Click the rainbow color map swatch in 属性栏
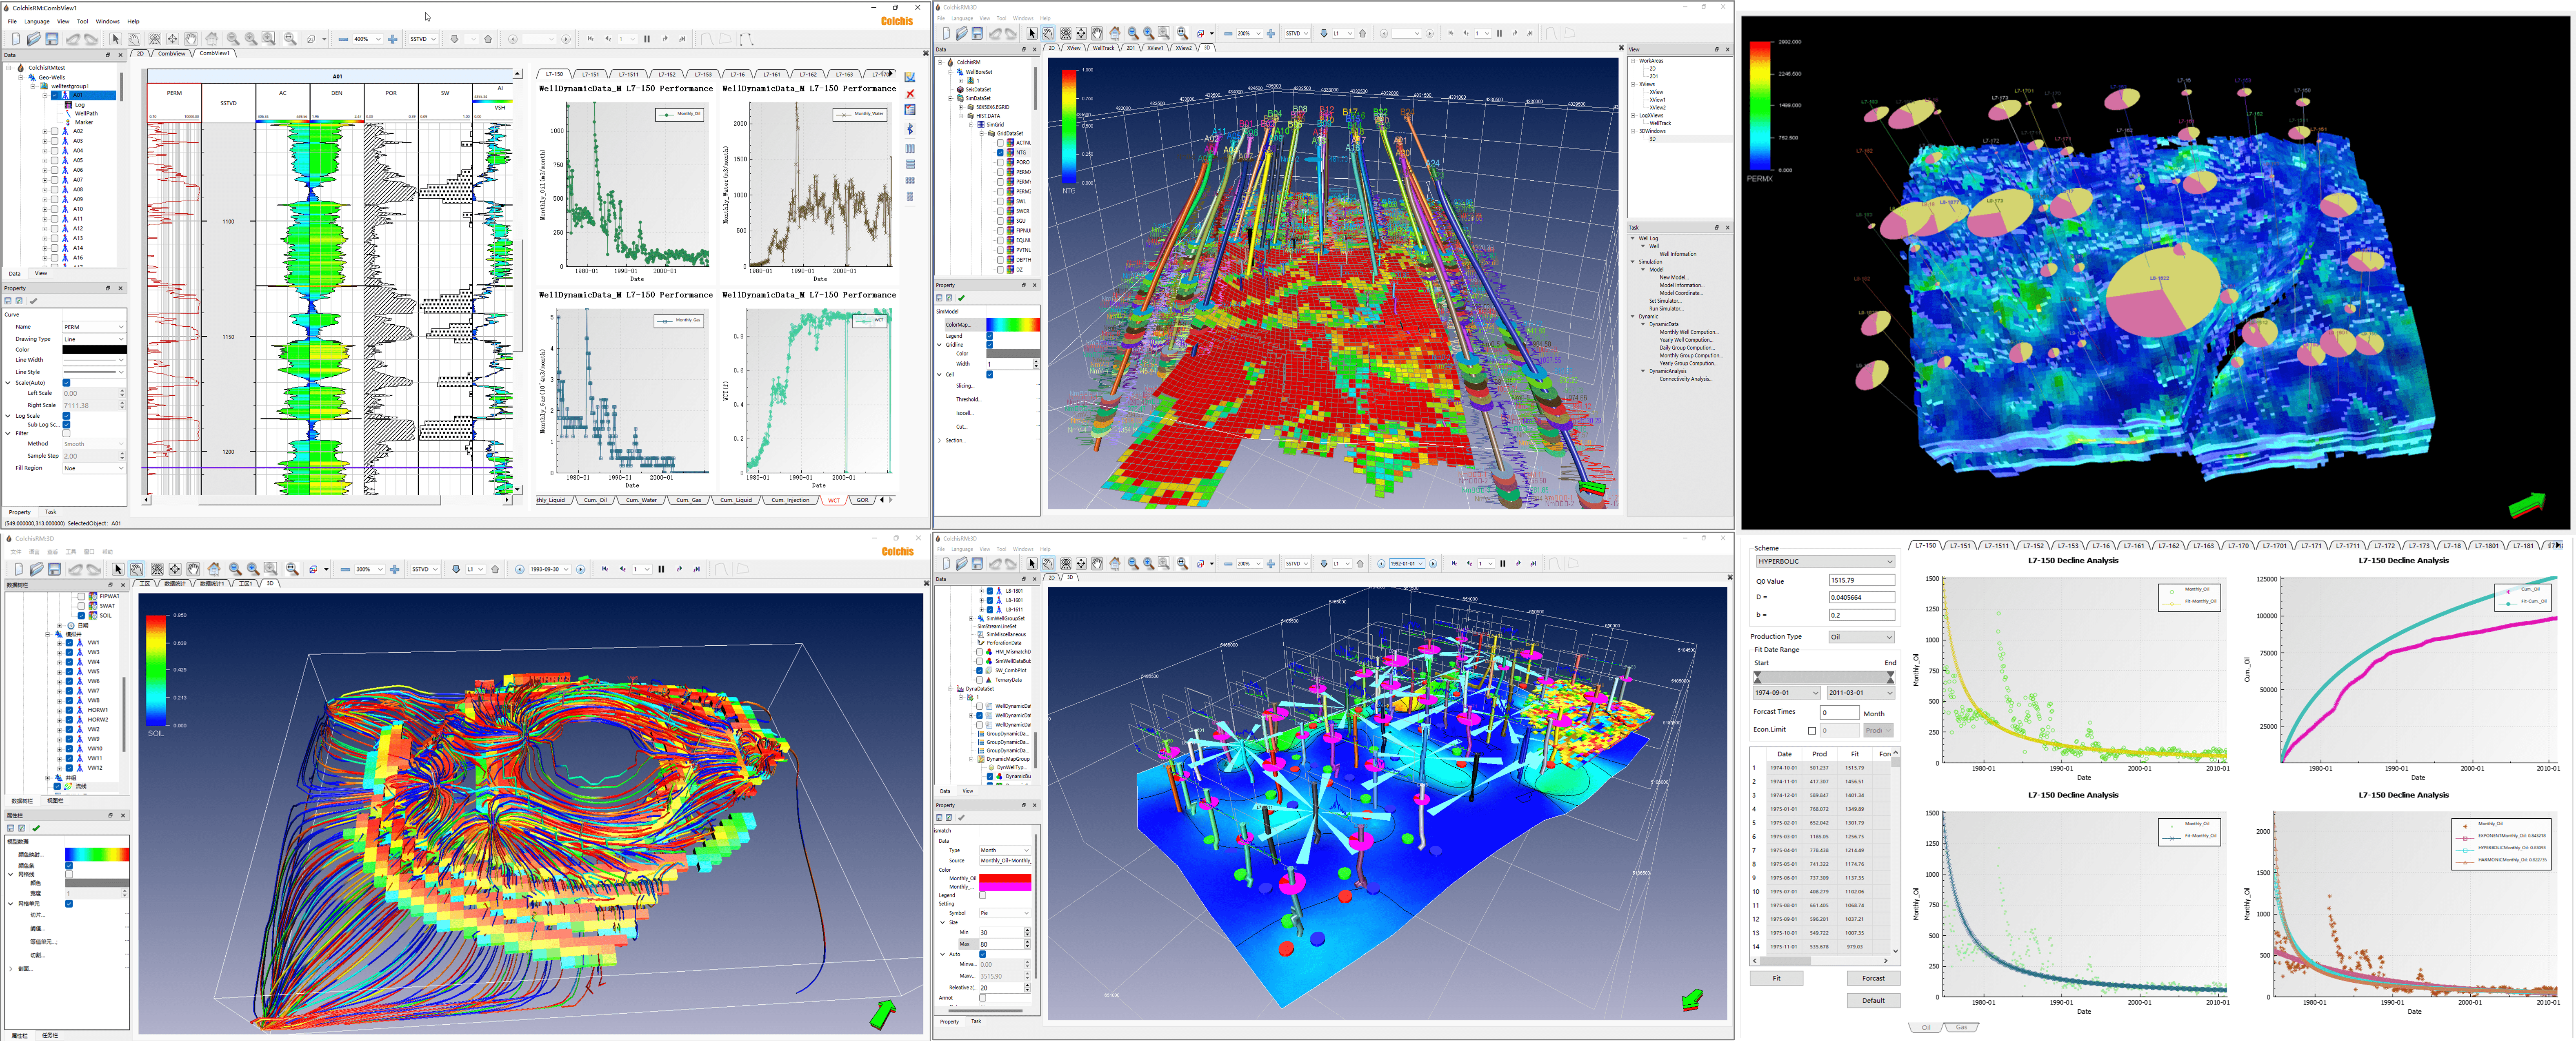The width and height of the screenshot is (2576, 1041). pos(97,854)
